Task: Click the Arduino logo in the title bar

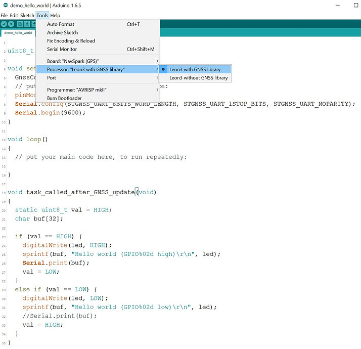Action: tap(6, 5)
